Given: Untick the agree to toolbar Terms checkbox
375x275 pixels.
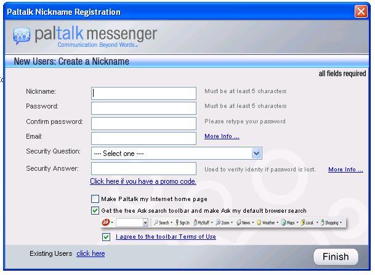Looking at the screenshot, I should 107,237.
